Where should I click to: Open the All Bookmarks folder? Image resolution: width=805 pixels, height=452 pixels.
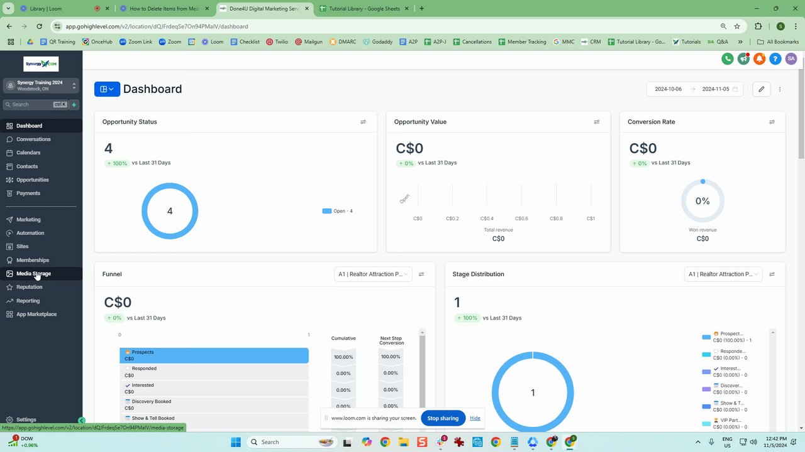(778, 42)
